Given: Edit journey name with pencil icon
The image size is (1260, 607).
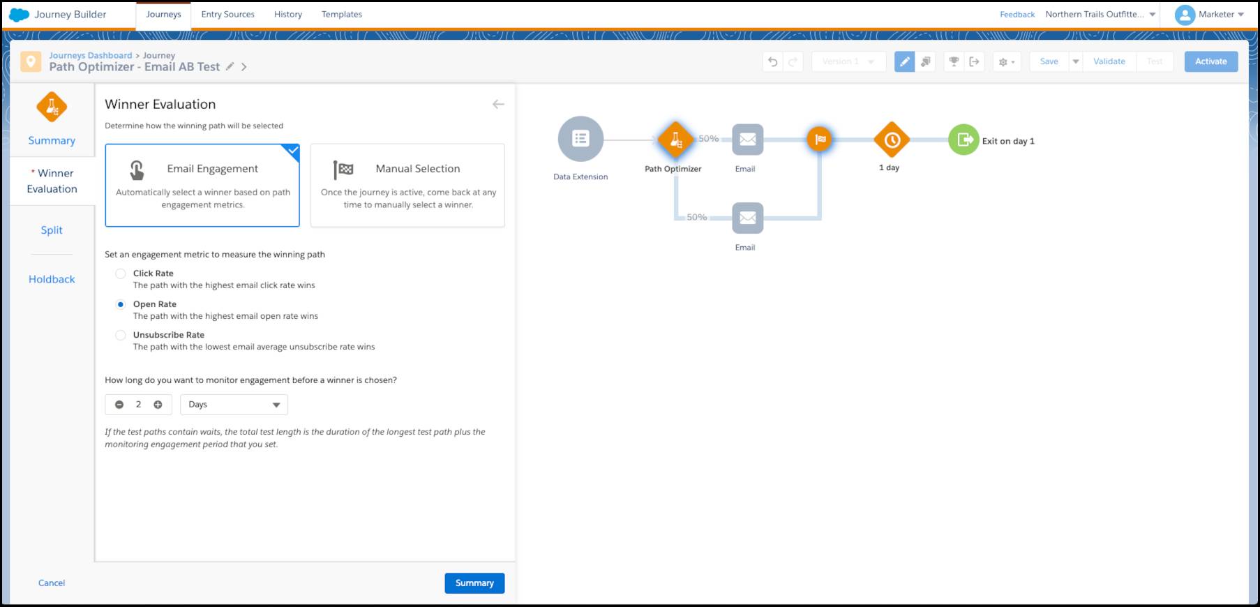Looking at the screenshot, I should (230, 66).
